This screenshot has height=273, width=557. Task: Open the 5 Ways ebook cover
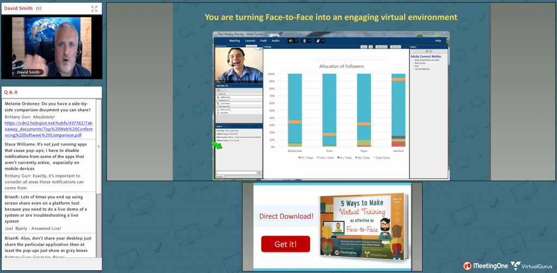pos(364,227)
